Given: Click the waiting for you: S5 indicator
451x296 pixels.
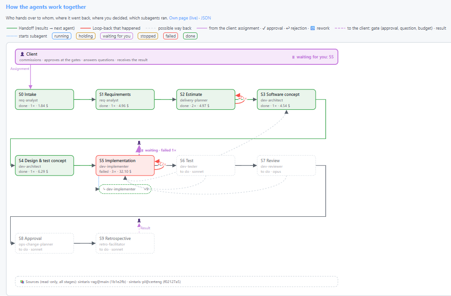Looking at the screenshot, I should coord(313,57).
